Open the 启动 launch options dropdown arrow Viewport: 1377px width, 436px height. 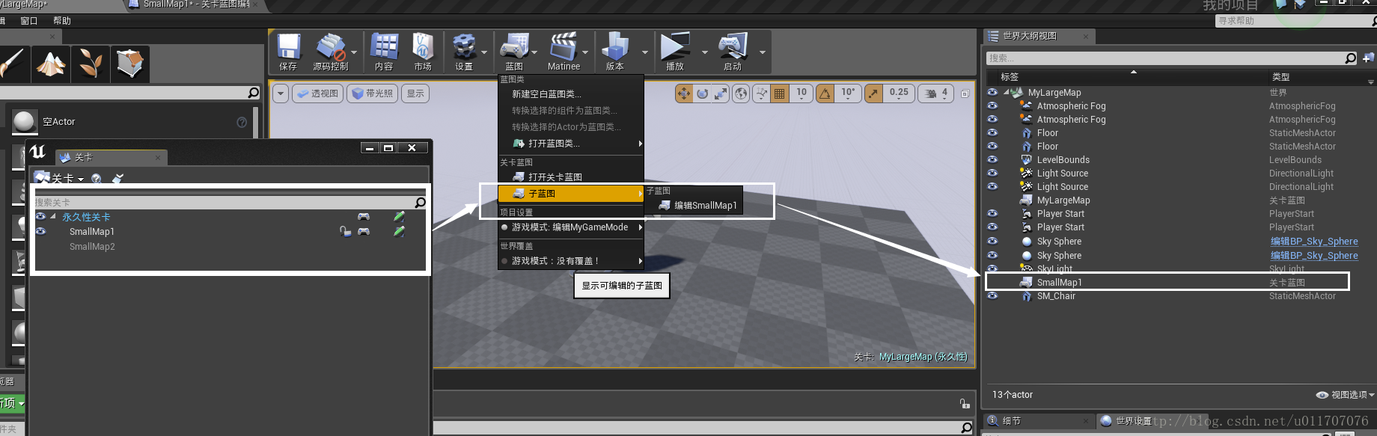tap(763, 52)
